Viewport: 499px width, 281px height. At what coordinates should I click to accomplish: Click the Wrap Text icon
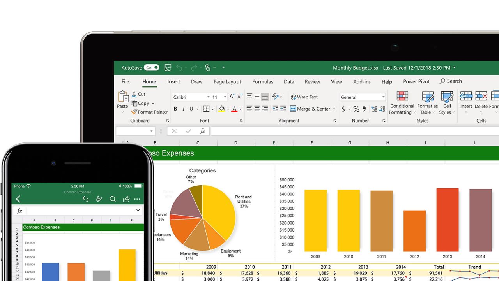[x=304, y=97]
